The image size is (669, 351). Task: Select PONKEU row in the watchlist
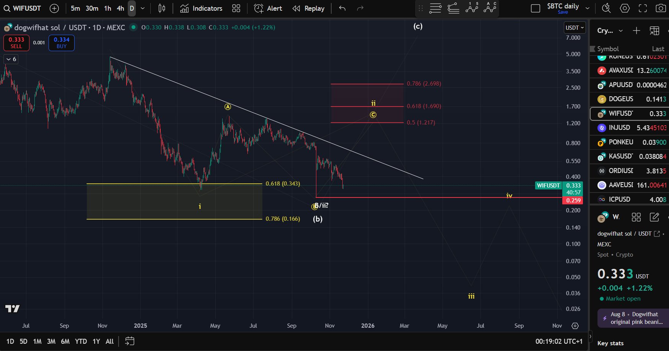point(630,142)
